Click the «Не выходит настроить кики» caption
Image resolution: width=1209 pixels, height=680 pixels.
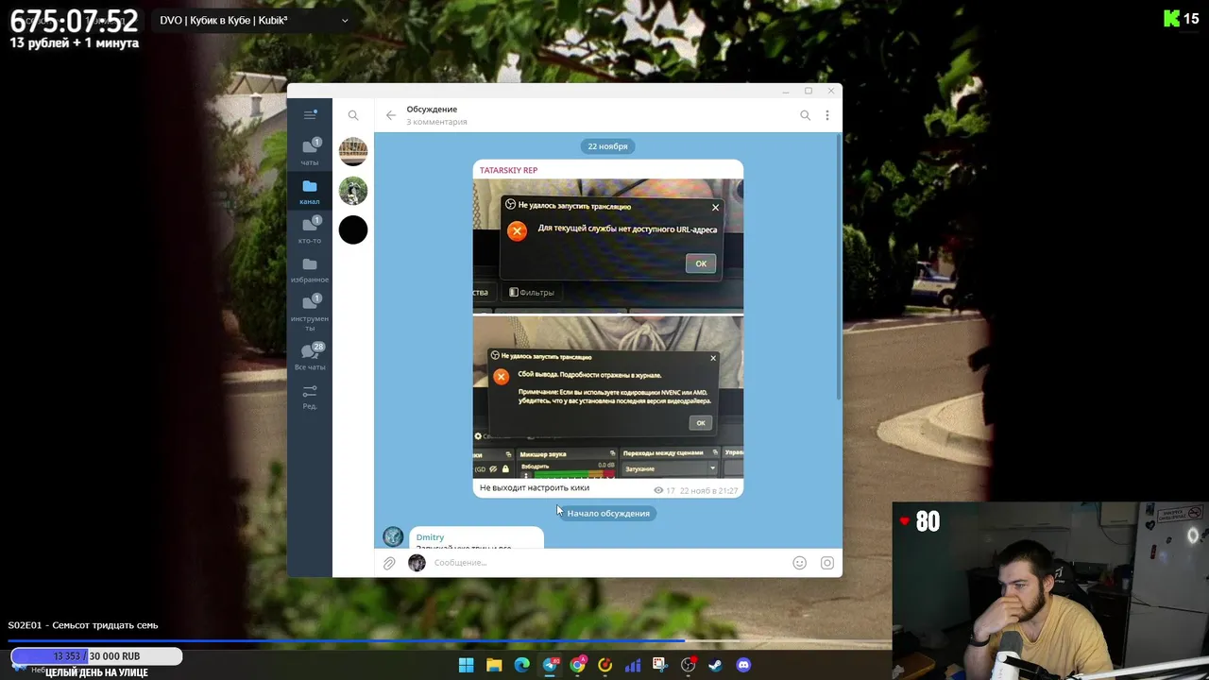tap(535, 488)
